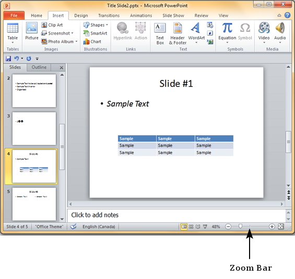Insert Slide Number icon

pos(210,33)
